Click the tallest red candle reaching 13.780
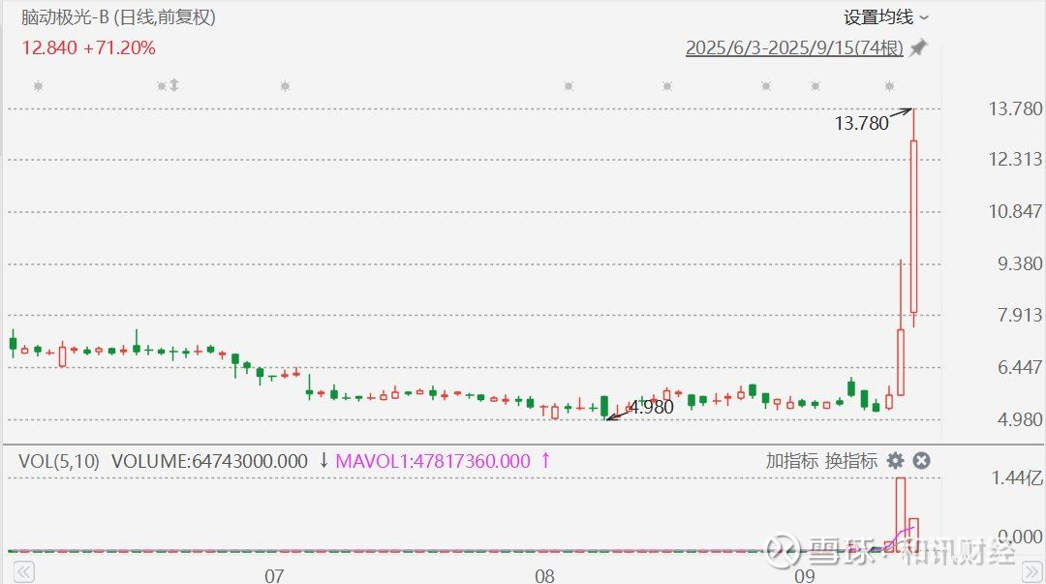The width and height of the screenshot is (1046, 584). pyautogui.click(x=914, y=227)
